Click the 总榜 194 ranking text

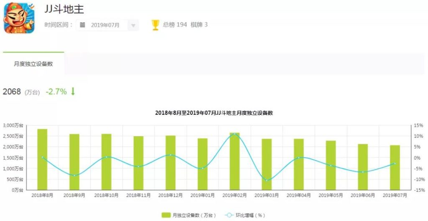click(x=175, y=25)
